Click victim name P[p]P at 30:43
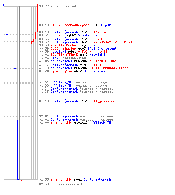 coord(106,25)
